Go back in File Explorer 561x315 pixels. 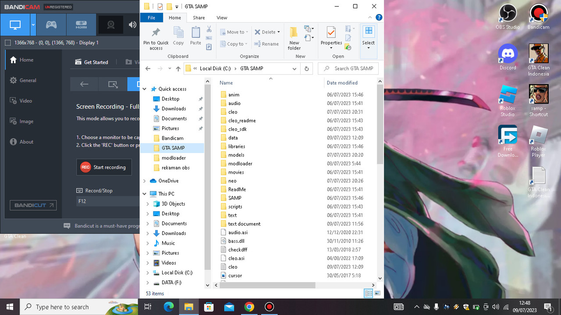(148, 69)
